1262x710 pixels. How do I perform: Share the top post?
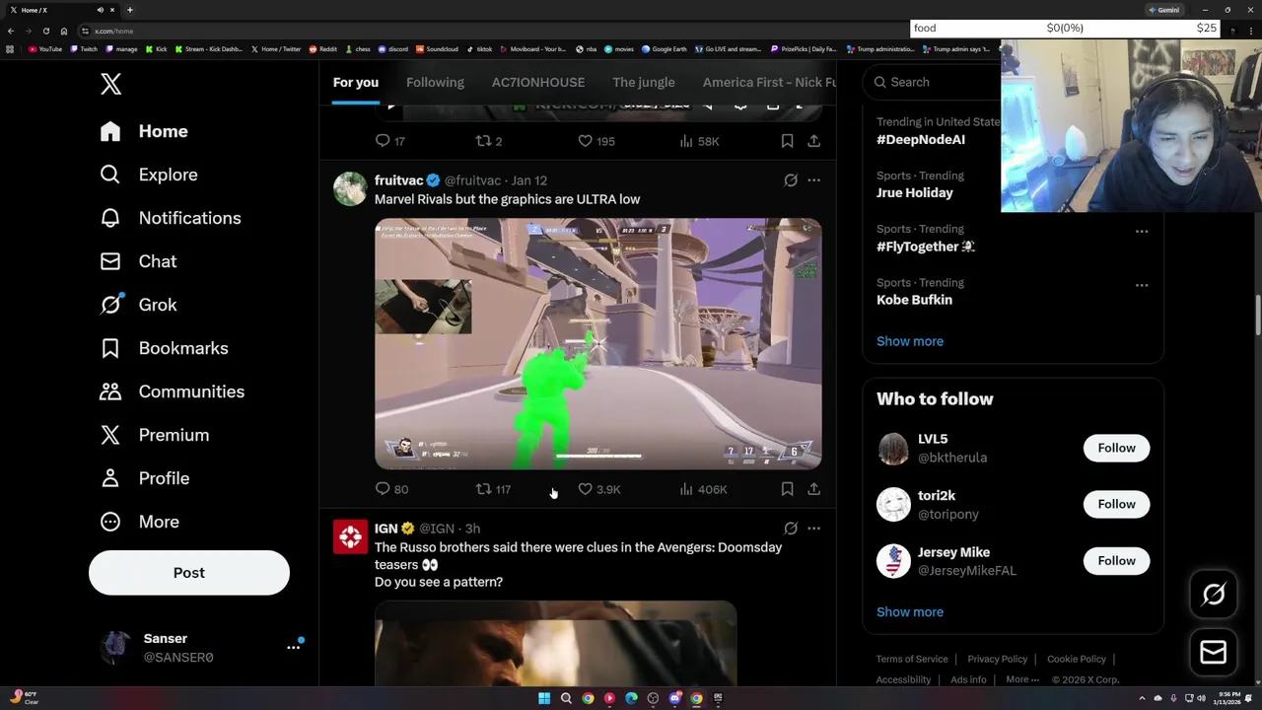tap(813, 141)
